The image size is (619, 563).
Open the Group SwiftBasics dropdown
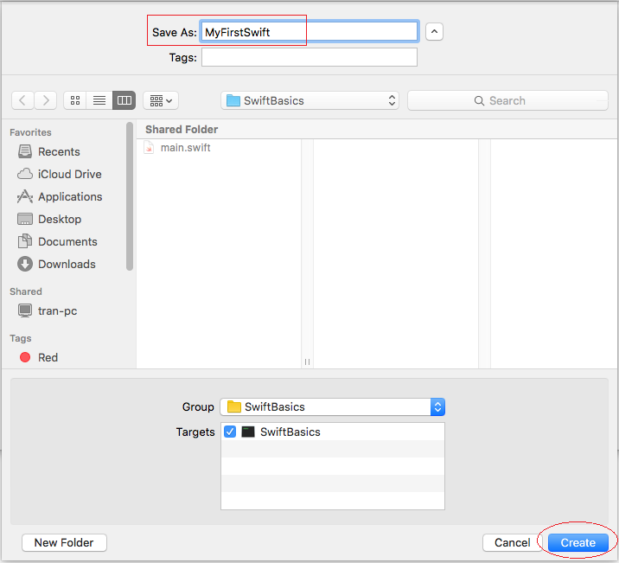332,406
